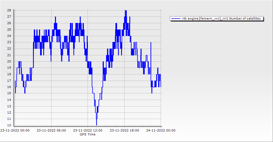Click the 18 label on the vertical axis
Image resolution: width=273 pixels, height=142 pixels.
click(9, 74)
